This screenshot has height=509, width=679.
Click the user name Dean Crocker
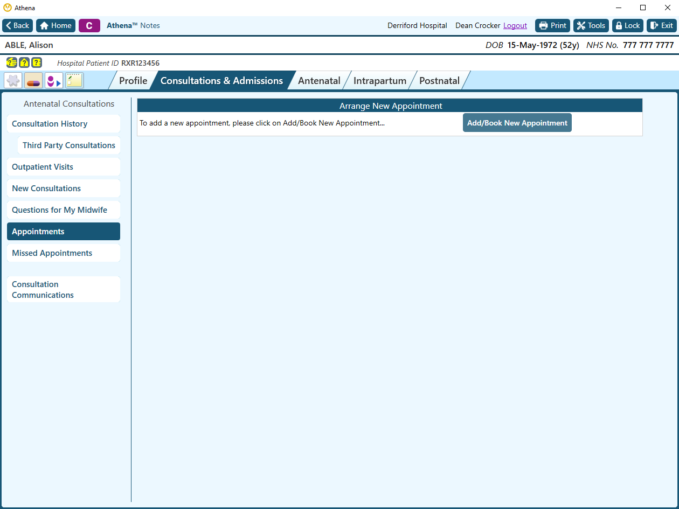click(477, 25)
